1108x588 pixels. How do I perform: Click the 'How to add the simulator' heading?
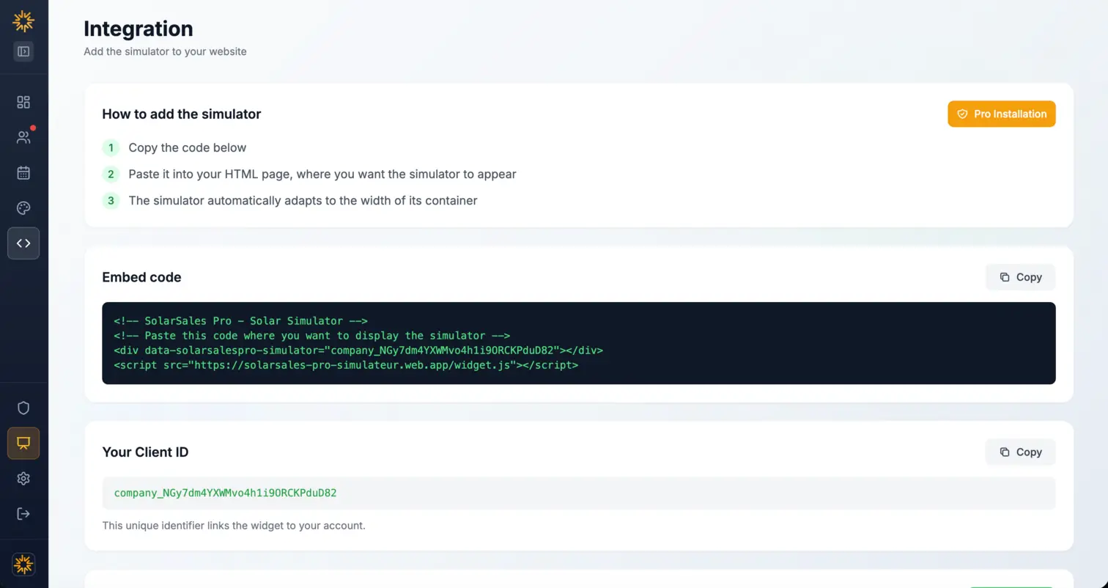182,114
